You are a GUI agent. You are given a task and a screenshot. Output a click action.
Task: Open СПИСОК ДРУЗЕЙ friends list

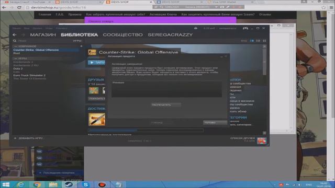click(242, 138)
